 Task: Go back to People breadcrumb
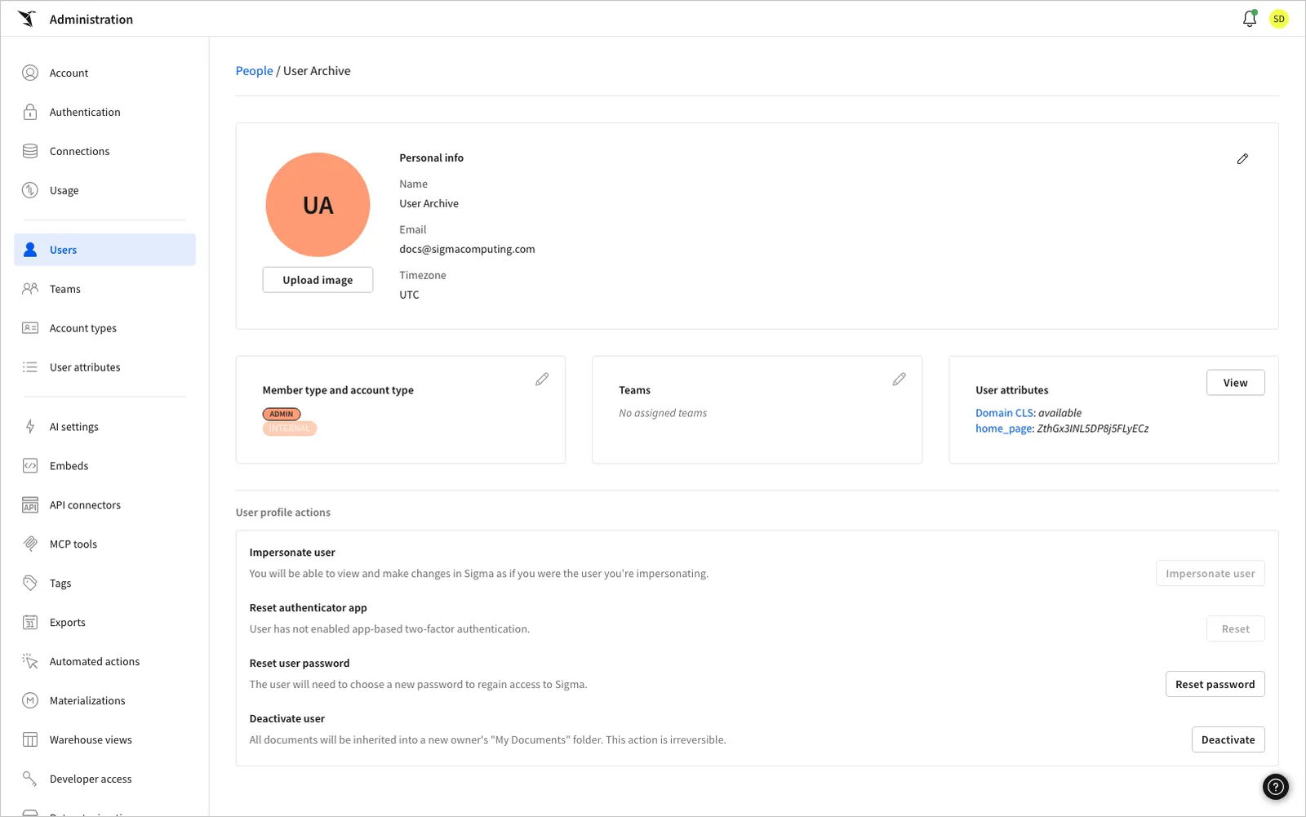(254, 71)
